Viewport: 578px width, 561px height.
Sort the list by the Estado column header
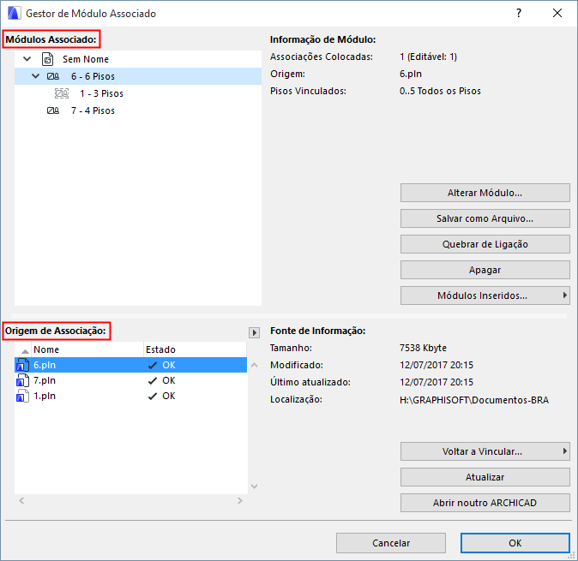pos(195,349)
